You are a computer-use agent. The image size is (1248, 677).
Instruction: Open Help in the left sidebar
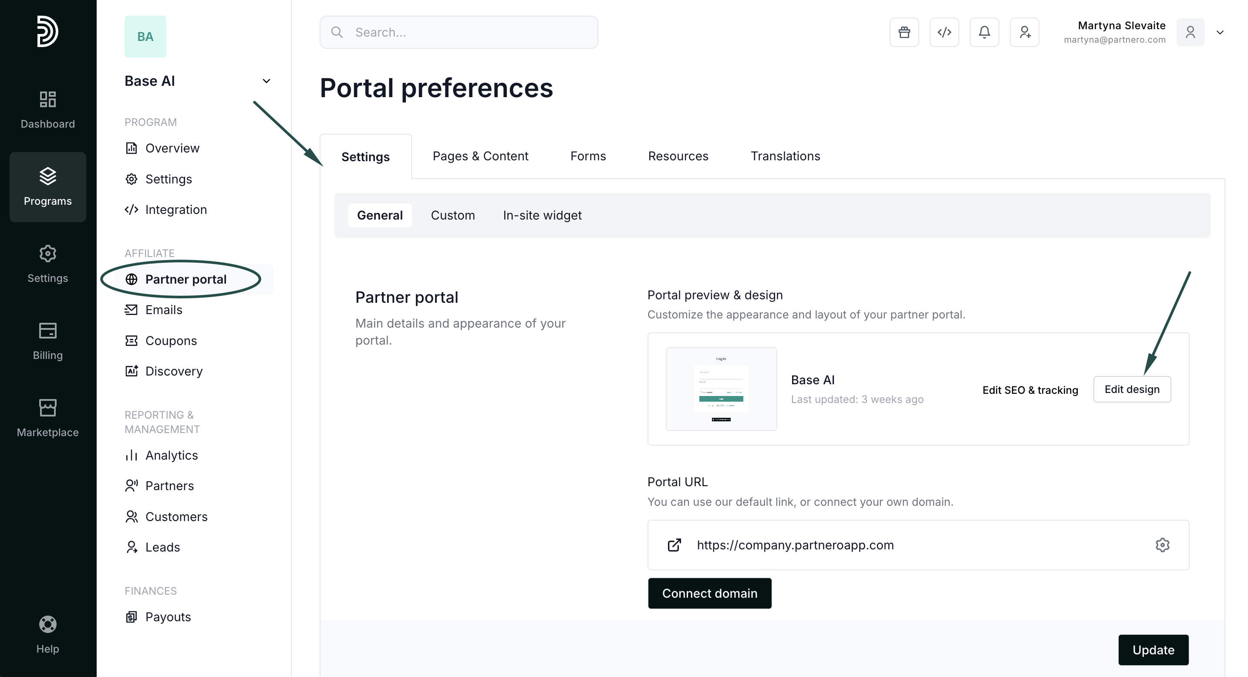click(x=47, y=635)
